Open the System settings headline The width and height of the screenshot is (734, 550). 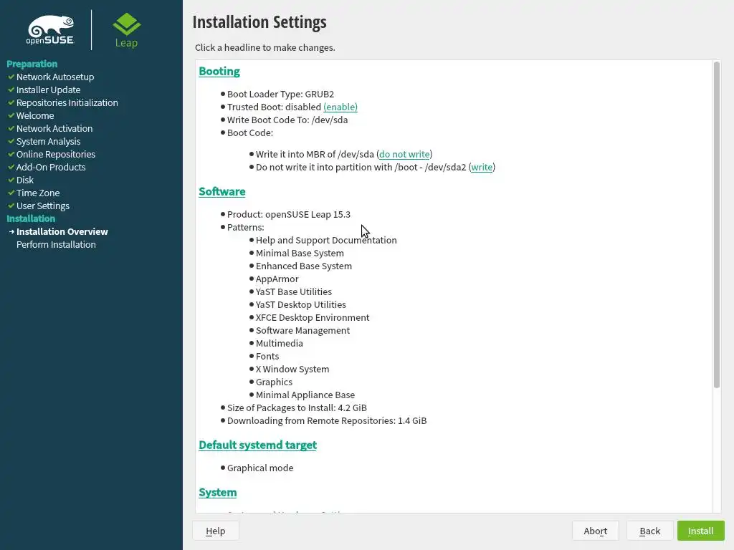[218, 493]
